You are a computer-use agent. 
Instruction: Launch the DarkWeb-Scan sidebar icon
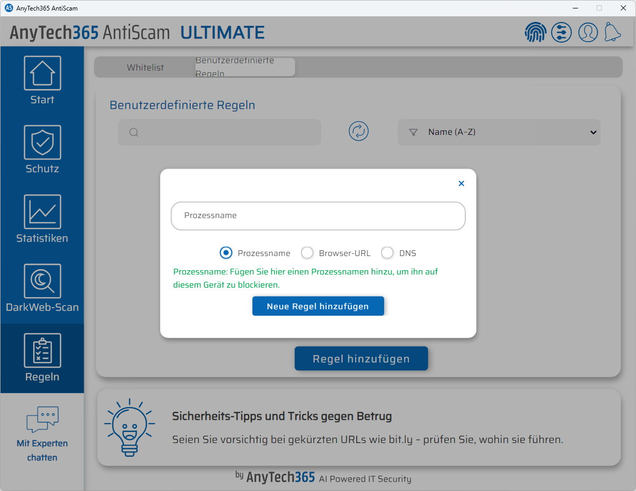click(x=42, y=288)
